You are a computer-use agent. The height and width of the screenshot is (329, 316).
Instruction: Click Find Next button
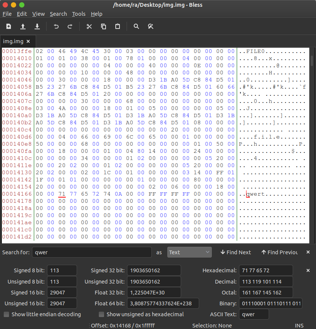point(236,252)
